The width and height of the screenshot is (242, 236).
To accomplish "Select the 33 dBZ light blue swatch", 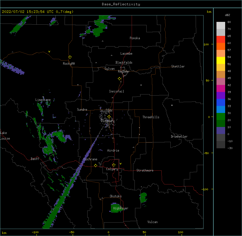I will [221, 109].
